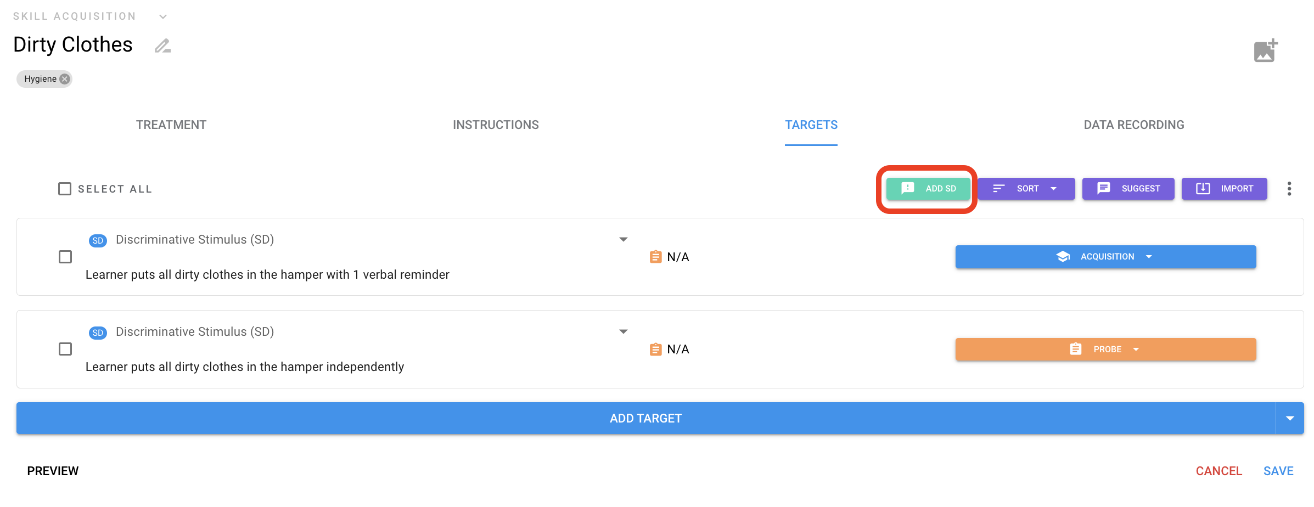This screenshot has height=507, width=1314.
Task: Click the clipboard N/A icon in first target
Action: (x=655, y=257)
